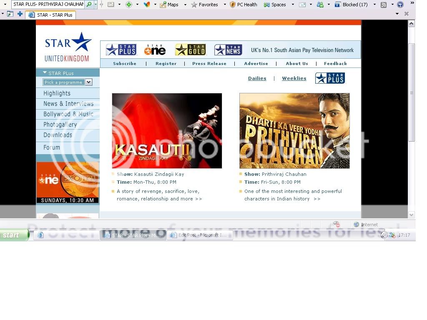This screenshot has width=427, height=320.
Task: Select the STAR - STAR Plus tab
Action: pyautogui.click(x=50, y=15)
